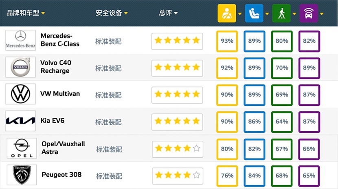Click the yellow adult occupant protection icon
The image size is (338, 189).
(x=227, y=13)
